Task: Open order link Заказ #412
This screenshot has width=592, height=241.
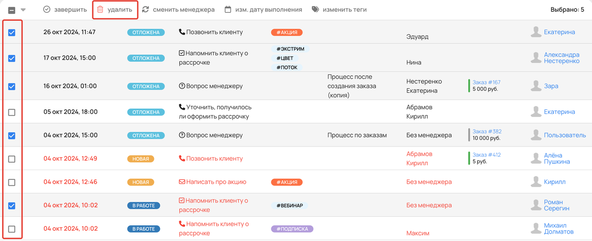Action: coord(486,155)
